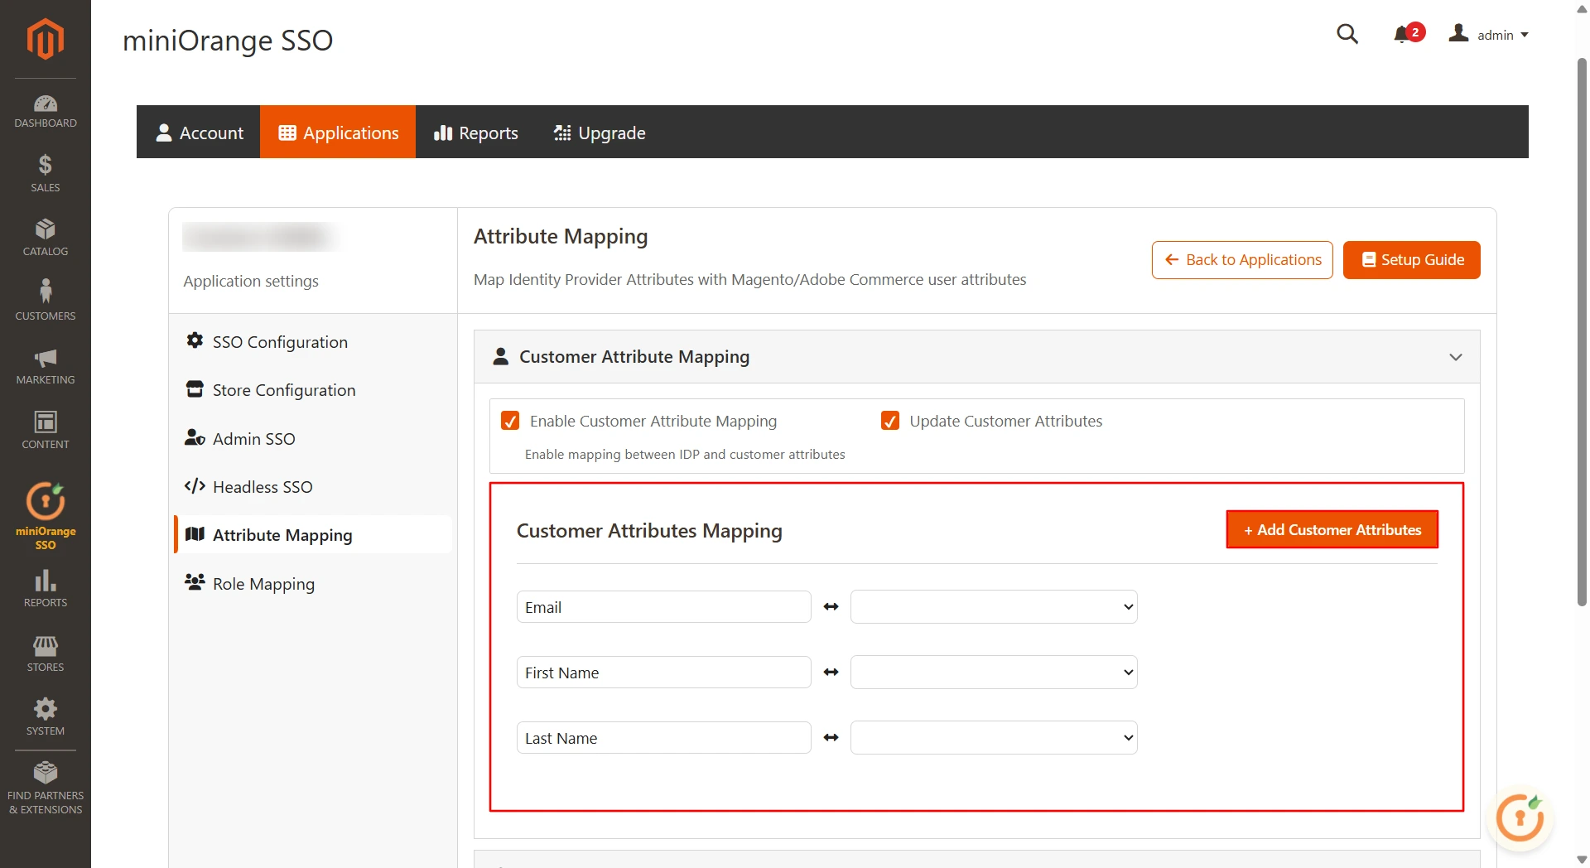Open the Dashboard sidebar icon

(x=45, y=111)
